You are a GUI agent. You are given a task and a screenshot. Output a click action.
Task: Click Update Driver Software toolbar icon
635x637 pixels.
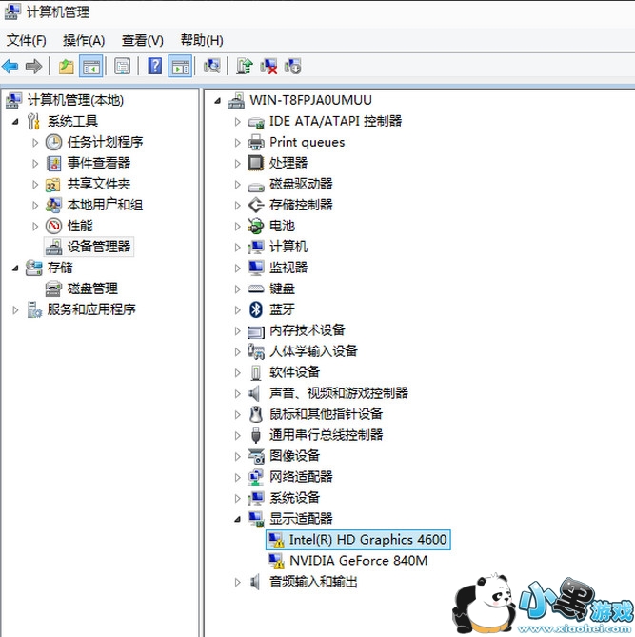pyautogui.click(x=245, y=66)
